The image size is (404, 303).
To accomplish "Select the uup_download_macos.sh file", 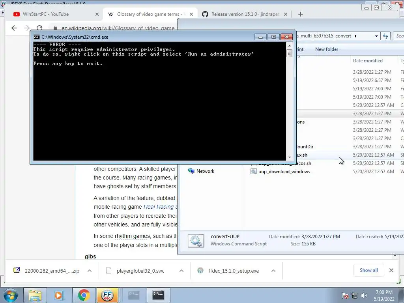I will (x=285, y=163).
